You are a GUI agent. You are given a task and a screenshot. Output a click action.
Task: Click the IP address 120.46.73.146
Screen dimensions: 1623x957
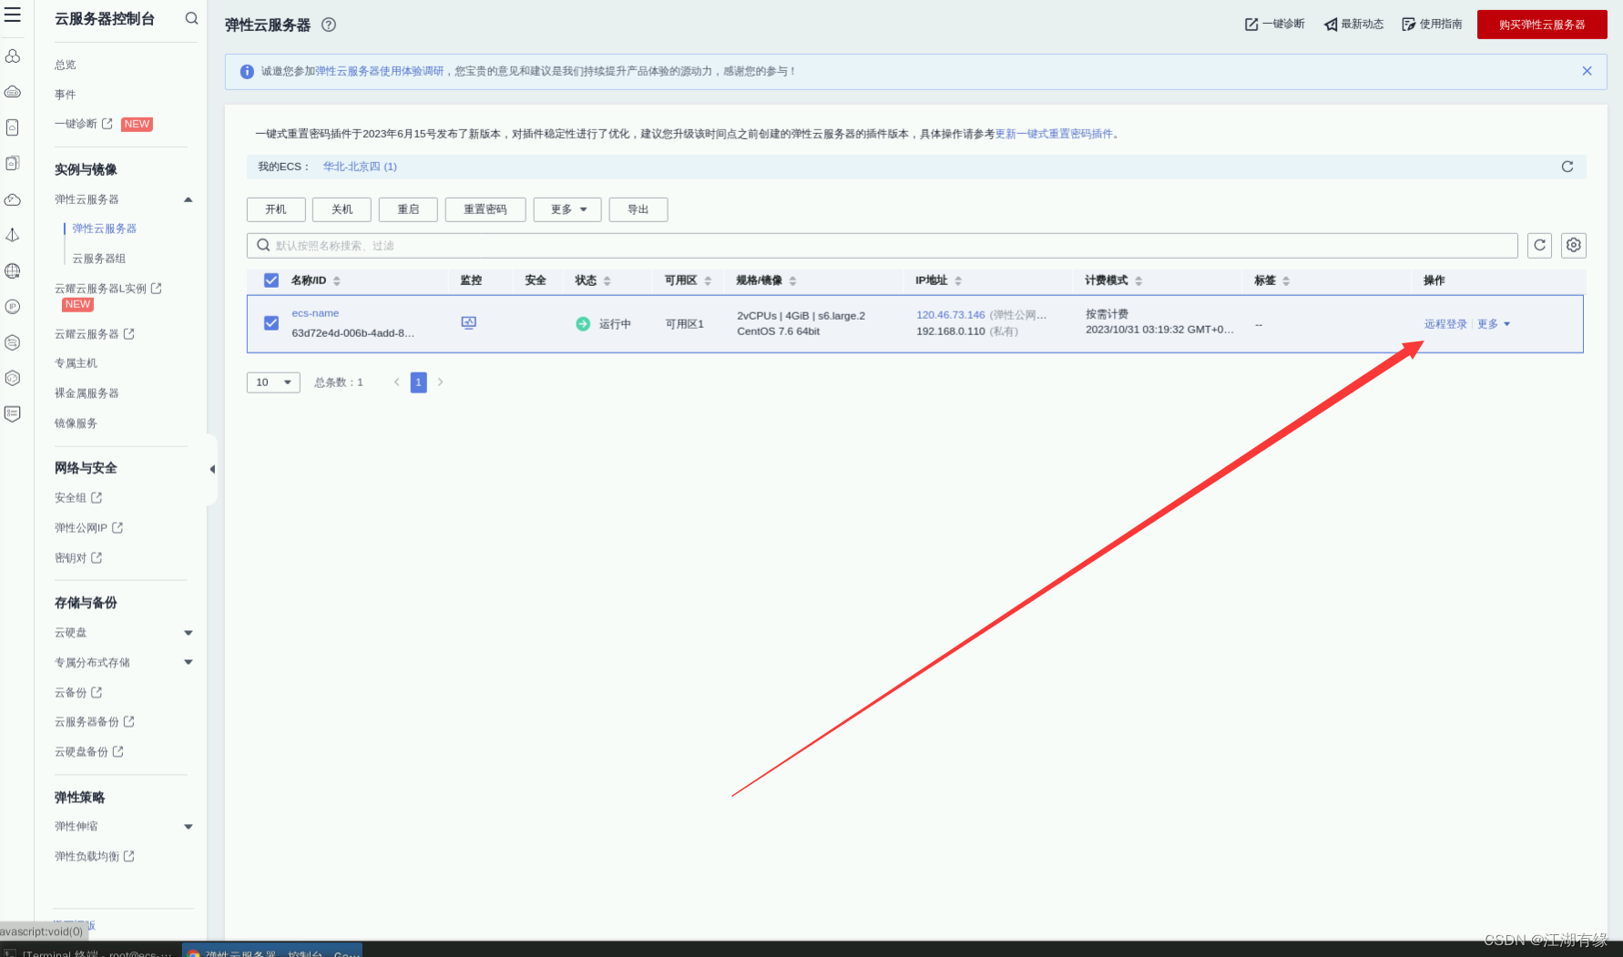pyautogui.click(x=950, y=315)
